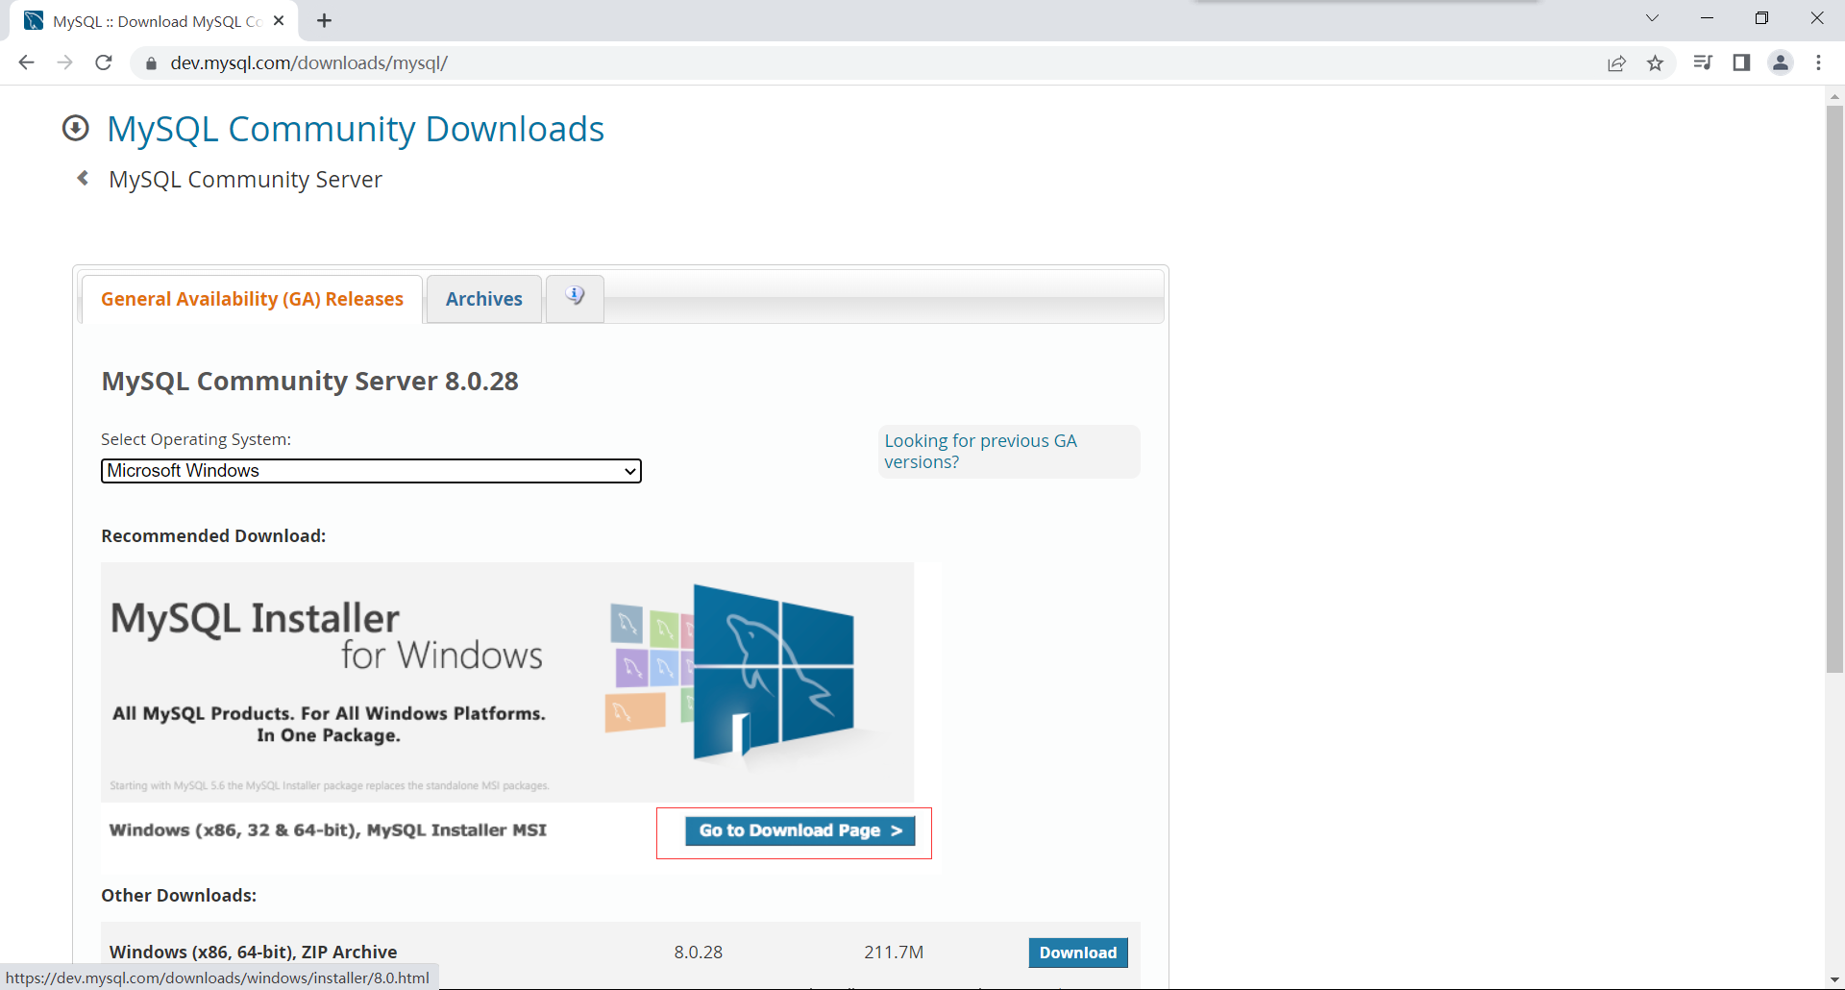The height and width of the screenshot is (990, 1845).
Task: Switch to the Archives tab
Action: tap(483, 299)
